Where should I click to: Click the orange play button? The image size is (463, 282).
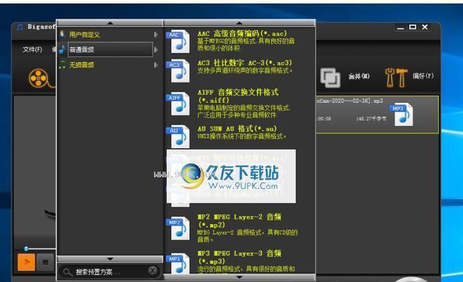(x=26, y=262)
